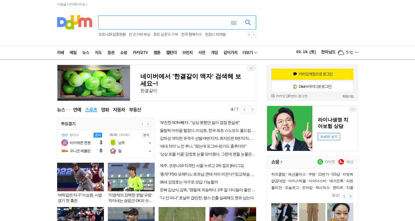Open the virtual keyboard icon in search box
Screen dimensions: 415x221
click(x=234, y=23)
